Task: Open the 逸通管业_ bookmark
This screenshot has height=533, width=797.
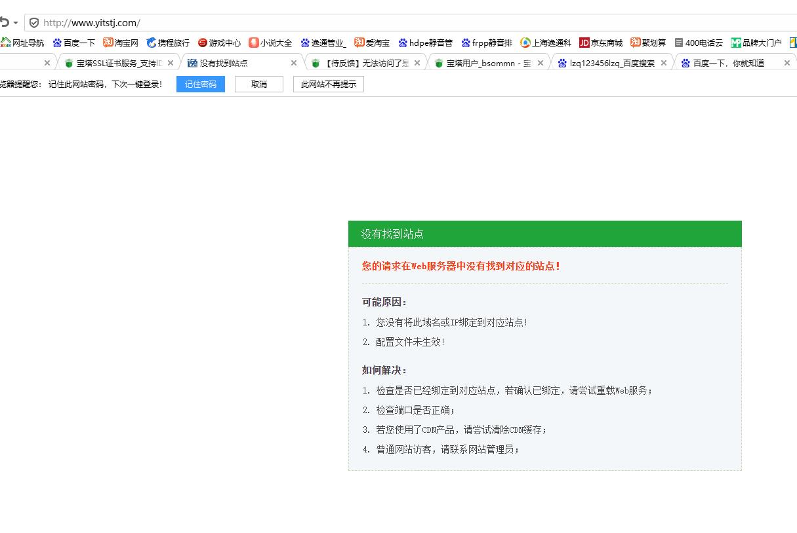Action: point(323,43)
